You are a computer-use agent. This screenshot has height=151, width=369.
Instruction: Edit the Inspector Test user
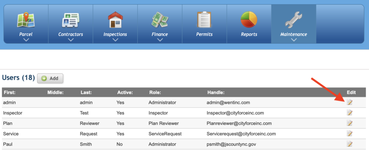350,113
